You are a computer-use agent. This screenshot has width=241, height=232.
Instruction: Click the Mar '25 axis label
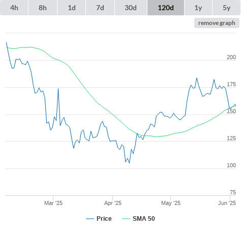(53, 203)
